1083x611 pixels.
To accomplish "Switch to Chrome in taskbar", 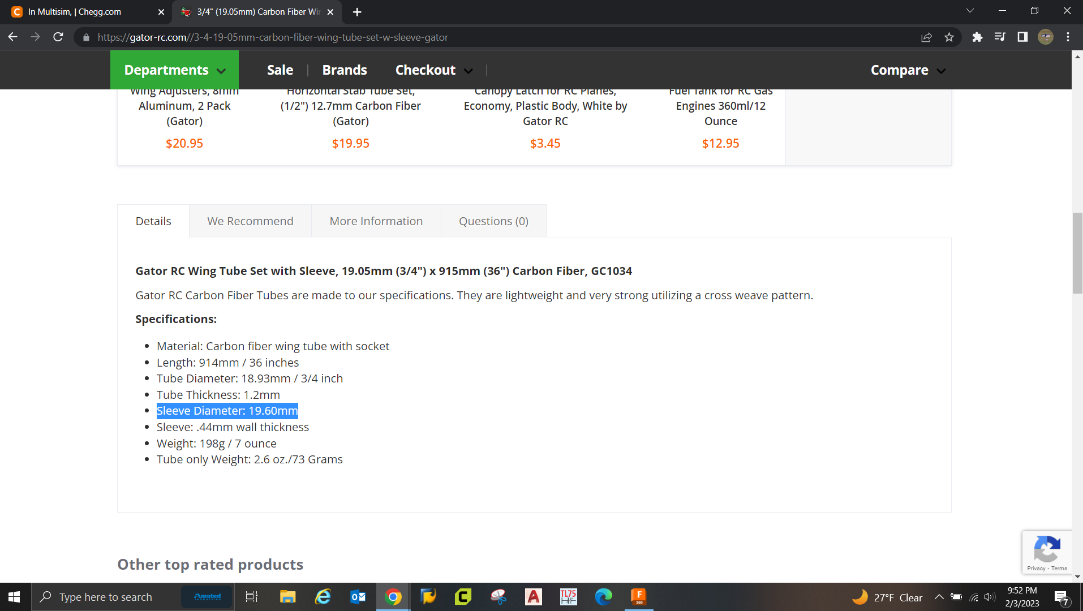I will (393, 597).
